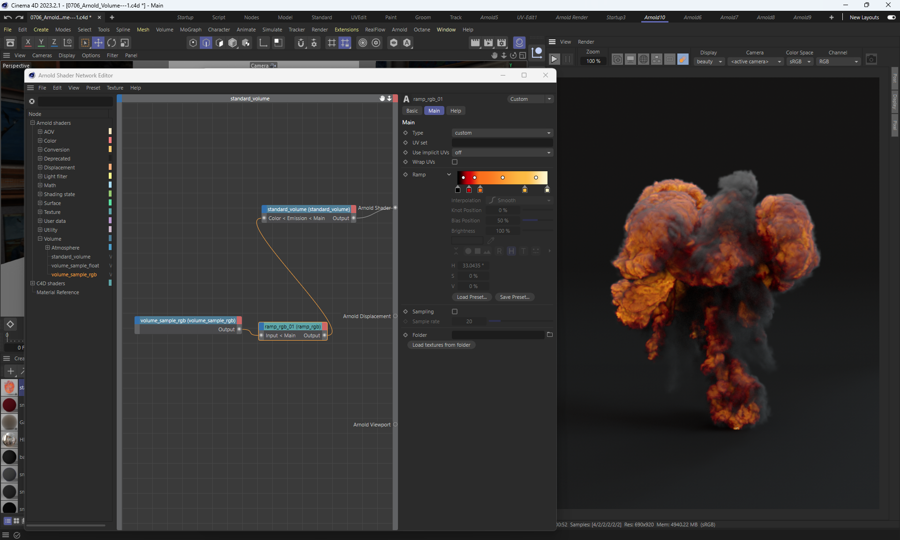Open the ramp Type dropdown
The image size is (900, 540).
[x=502, y=133]
